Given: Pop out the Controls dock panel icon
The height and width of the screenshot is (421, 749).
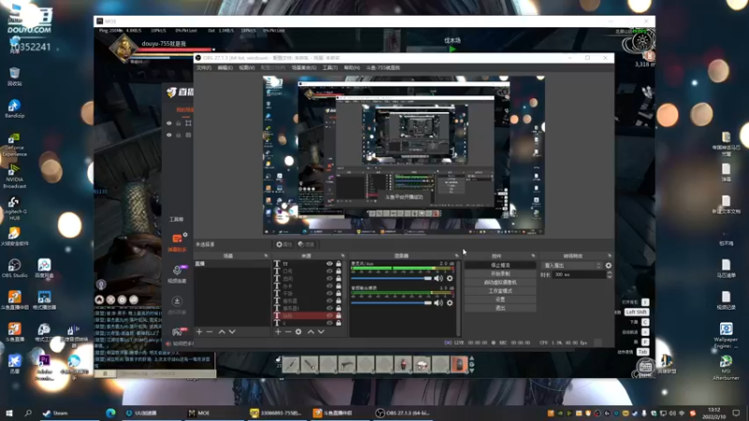Looking at the screenshot, I should pyautogui.click(x=533, y=255).
